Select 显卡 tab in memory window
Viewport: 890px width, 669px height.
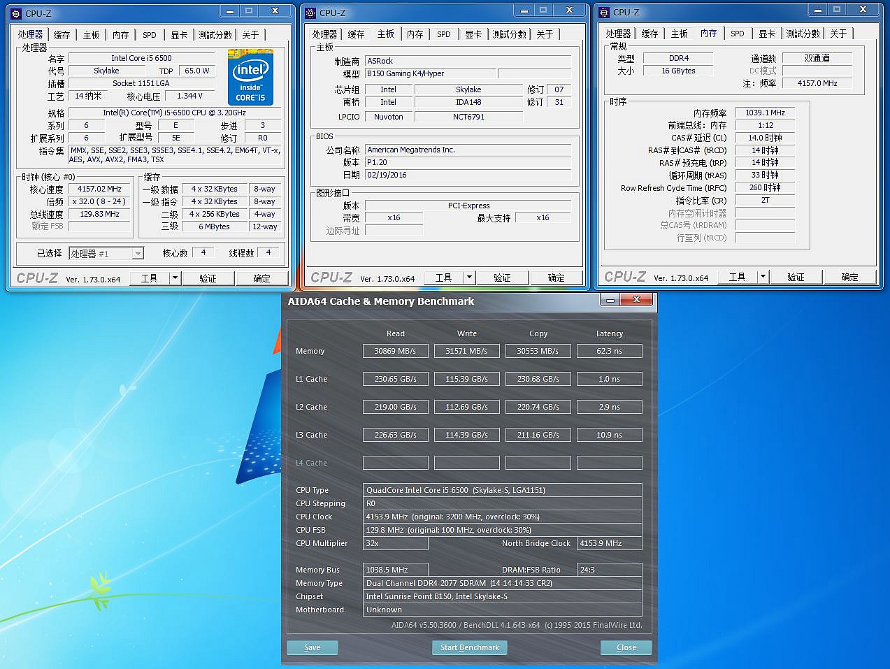pos(767,34)
